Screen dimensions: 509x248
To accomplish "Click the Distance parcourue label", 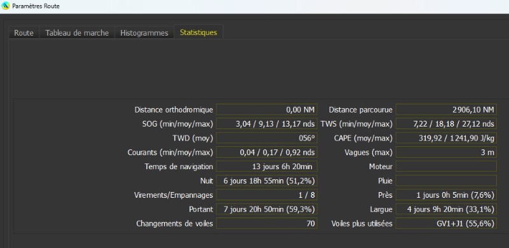I will coord(360,110).
